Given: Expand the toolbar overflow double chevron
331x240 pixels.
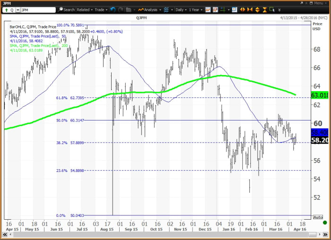Looking at the screenshot, I should [279, 10].
